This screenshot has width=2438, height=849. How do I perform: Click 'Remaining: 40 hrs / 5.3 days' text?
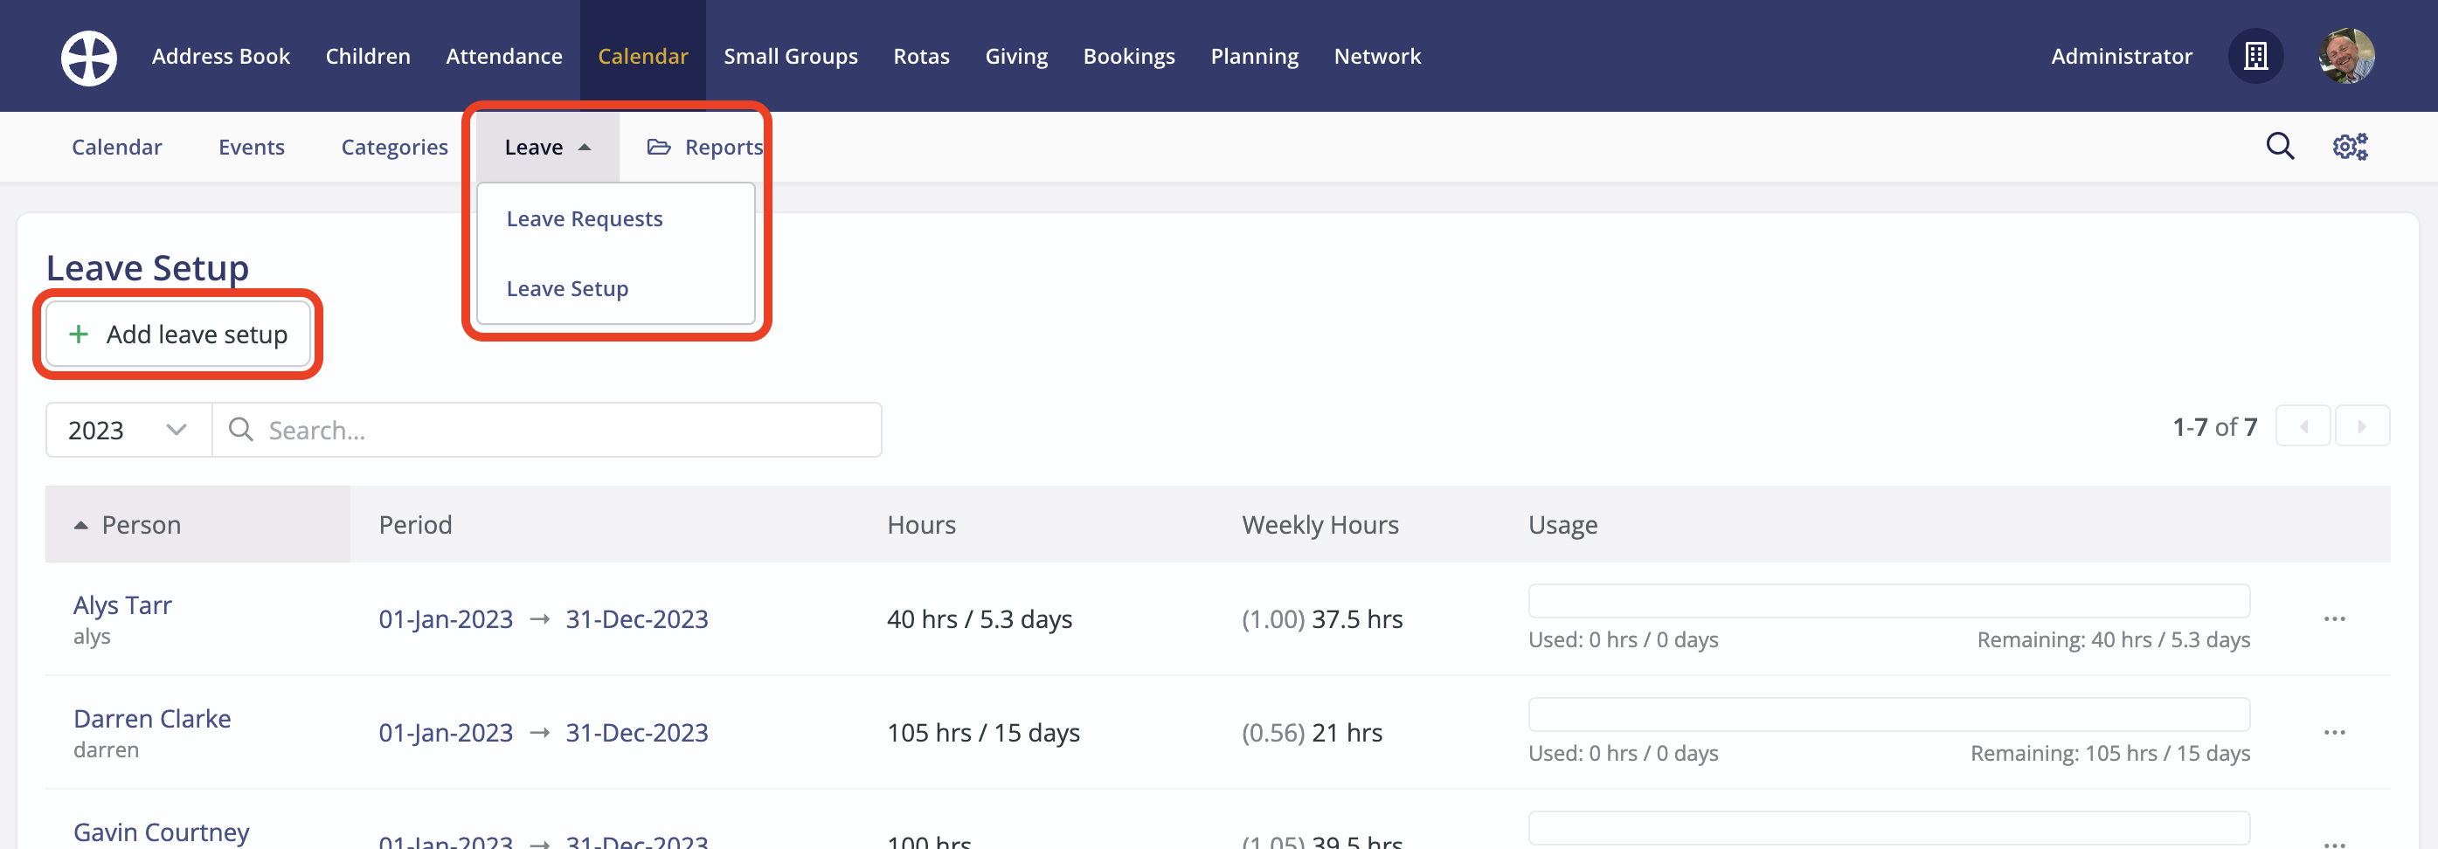(2114, 640)
